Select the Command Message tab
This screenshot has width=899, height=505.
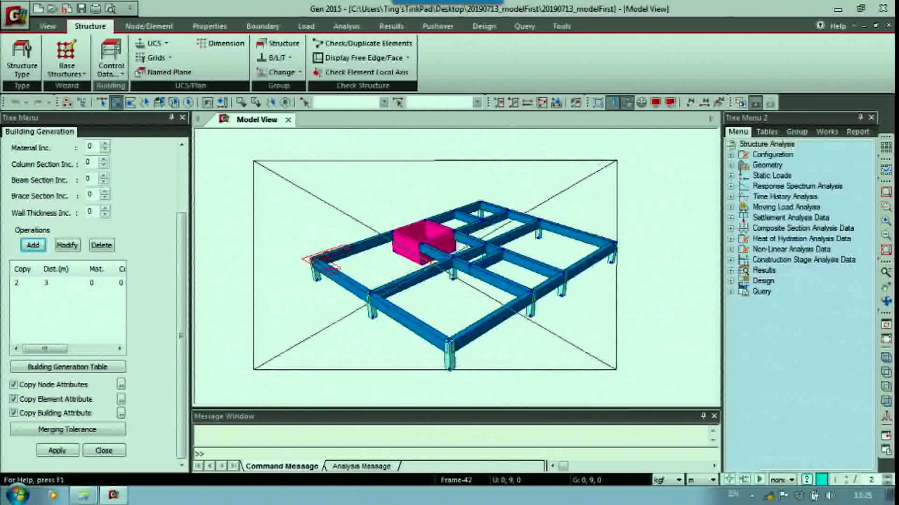282,466
